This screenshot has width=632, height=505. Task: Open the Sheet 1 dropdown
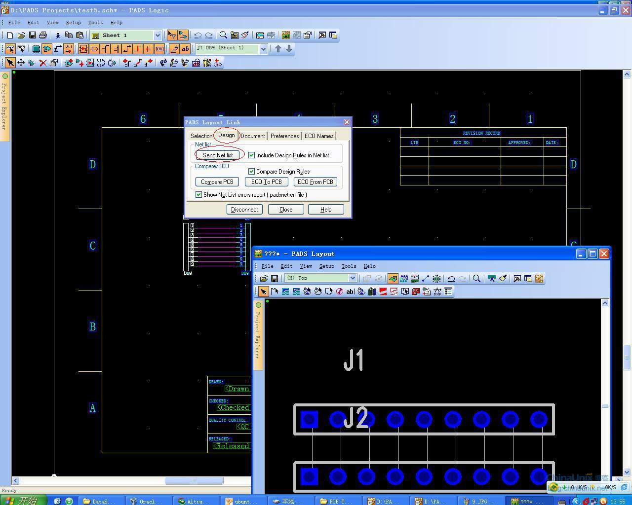click(x=158, y=35)
